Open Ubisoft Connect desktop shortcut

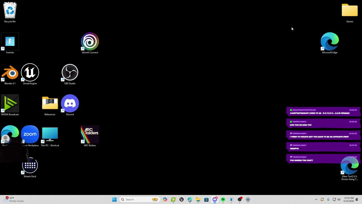[90, 44]
